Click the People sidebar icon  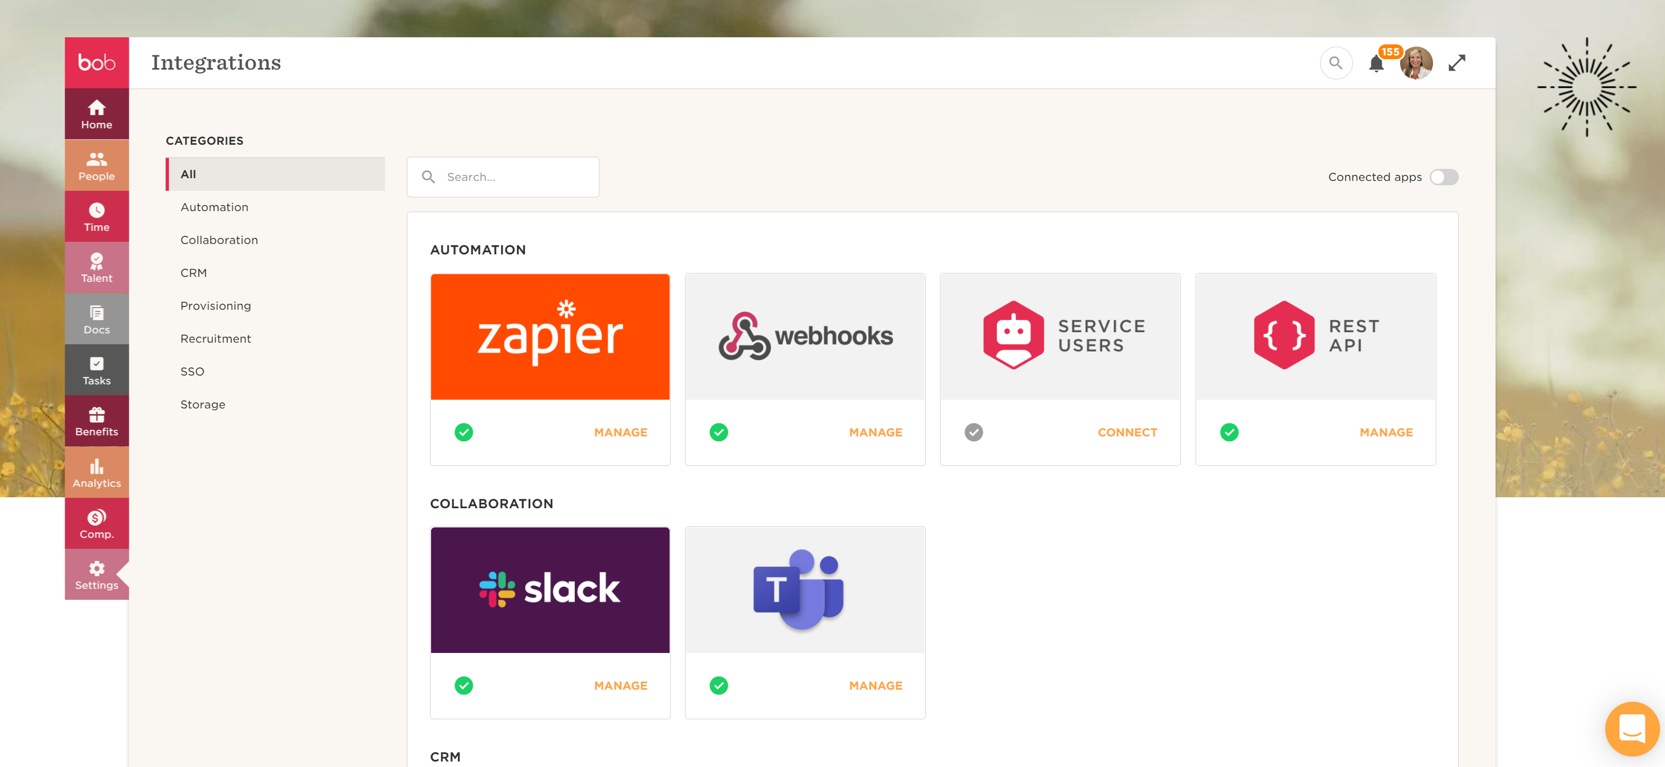[x=95, y=166]
